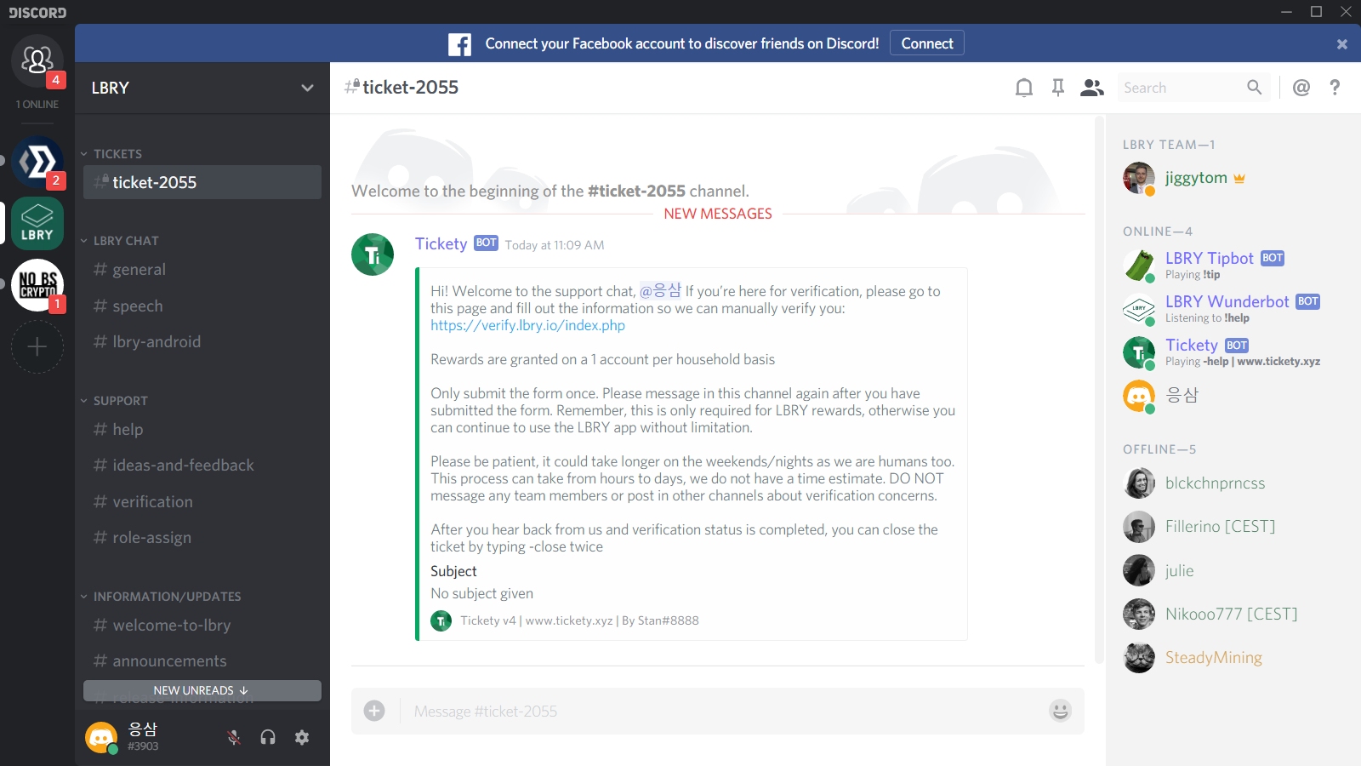Toggle microphone mute
Image resolution: width=1361 pixels, height=766 pixels.
pyautogui.click(x=234, y=737)
